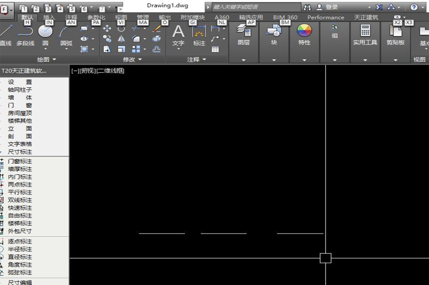The image size is (429, 285).
Task: Select the Trim tool in the Modify panel
Action: [x=136, y=28]
